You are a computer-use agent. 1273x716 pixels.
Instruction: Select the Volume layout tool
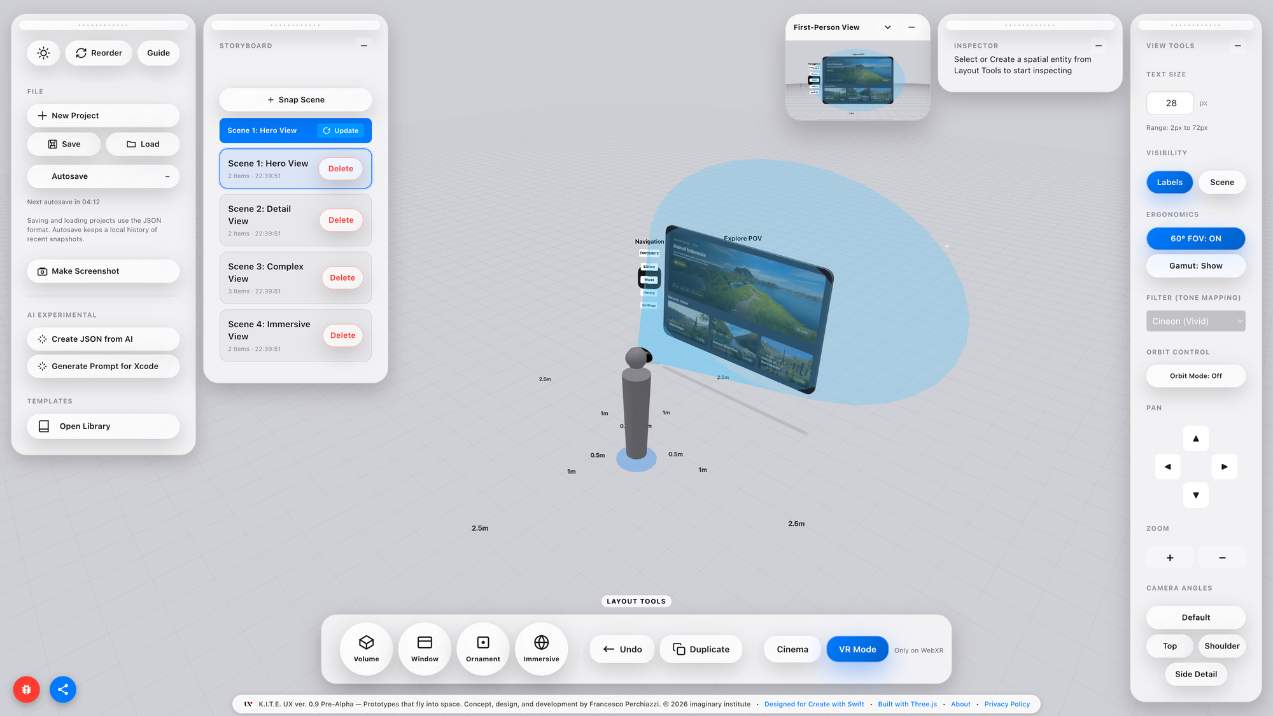[x=366, y=649]
